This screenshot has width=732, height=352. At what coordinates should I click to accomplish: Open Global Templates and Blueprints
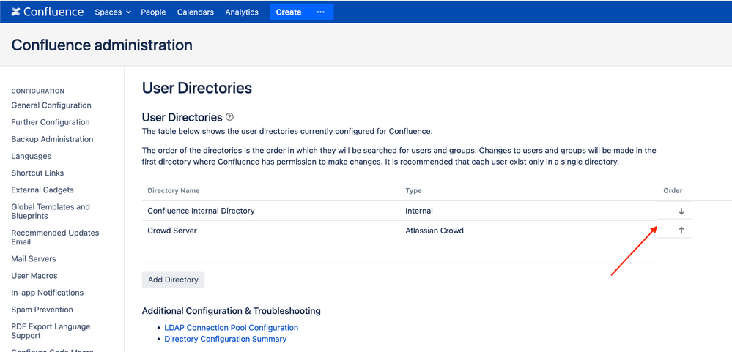51,211
